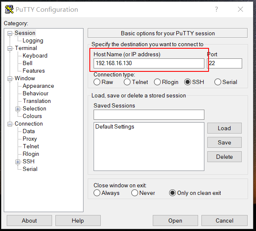The image size is (256, 231).
Task: Collapse the Session tree node
Action: pos(10,33)
